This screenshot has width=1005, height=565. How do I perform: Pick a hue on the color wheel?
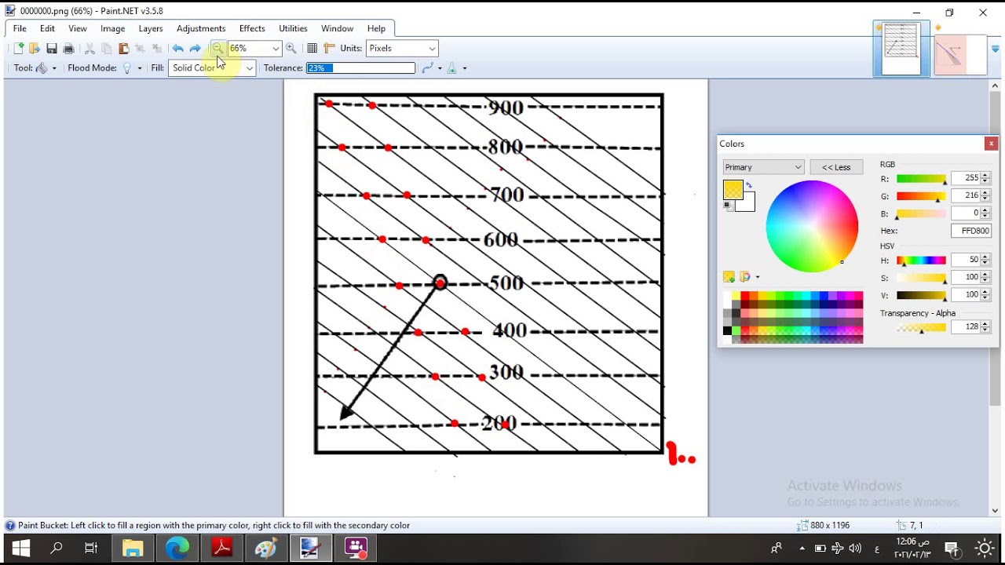(x=812, y=226)
